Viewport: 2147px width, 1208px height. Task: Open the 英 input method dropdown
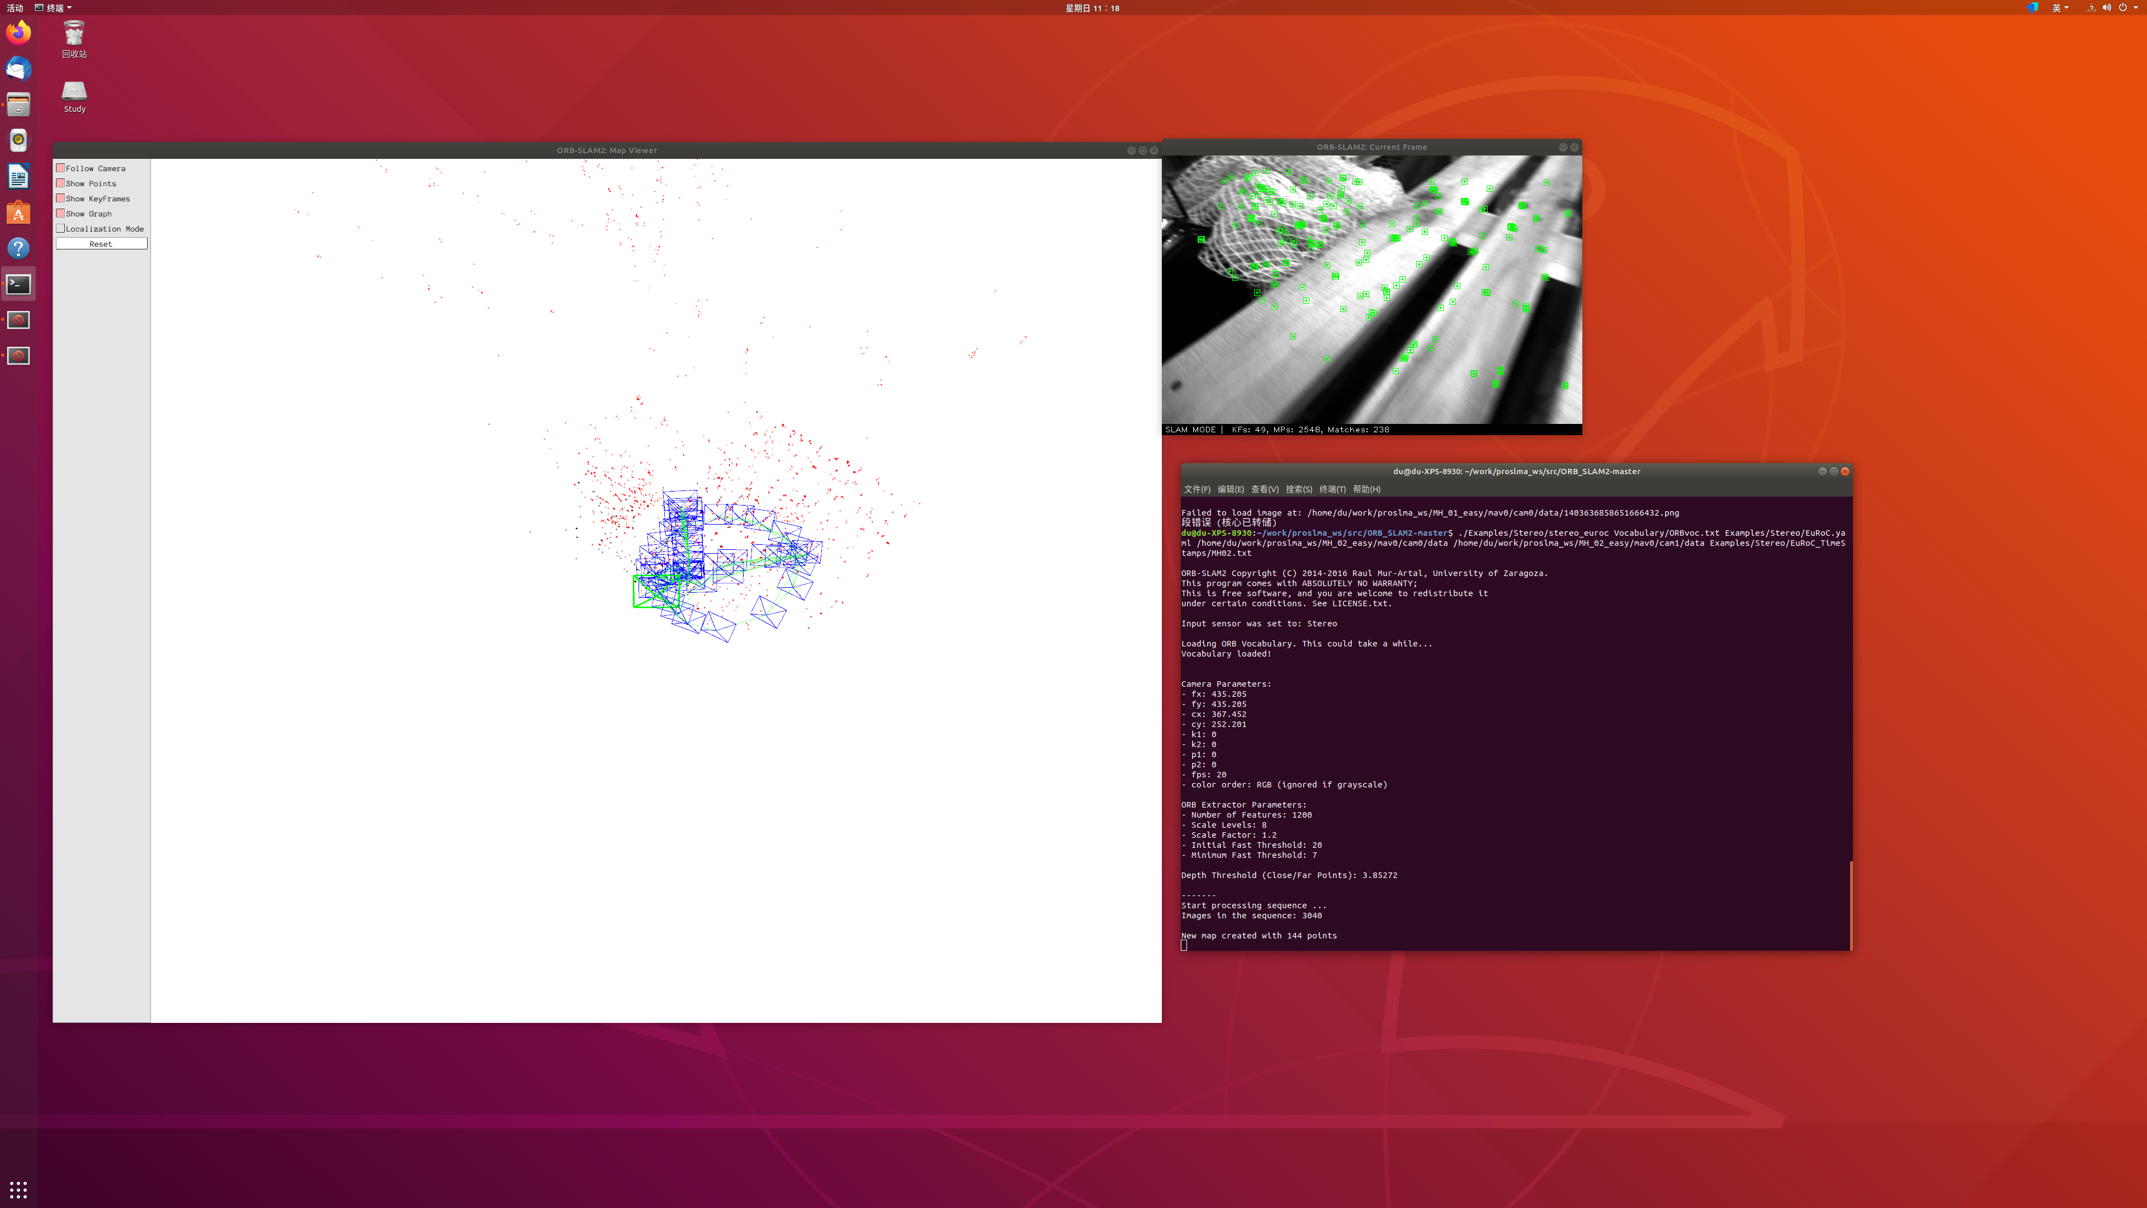pos(2059,7)
